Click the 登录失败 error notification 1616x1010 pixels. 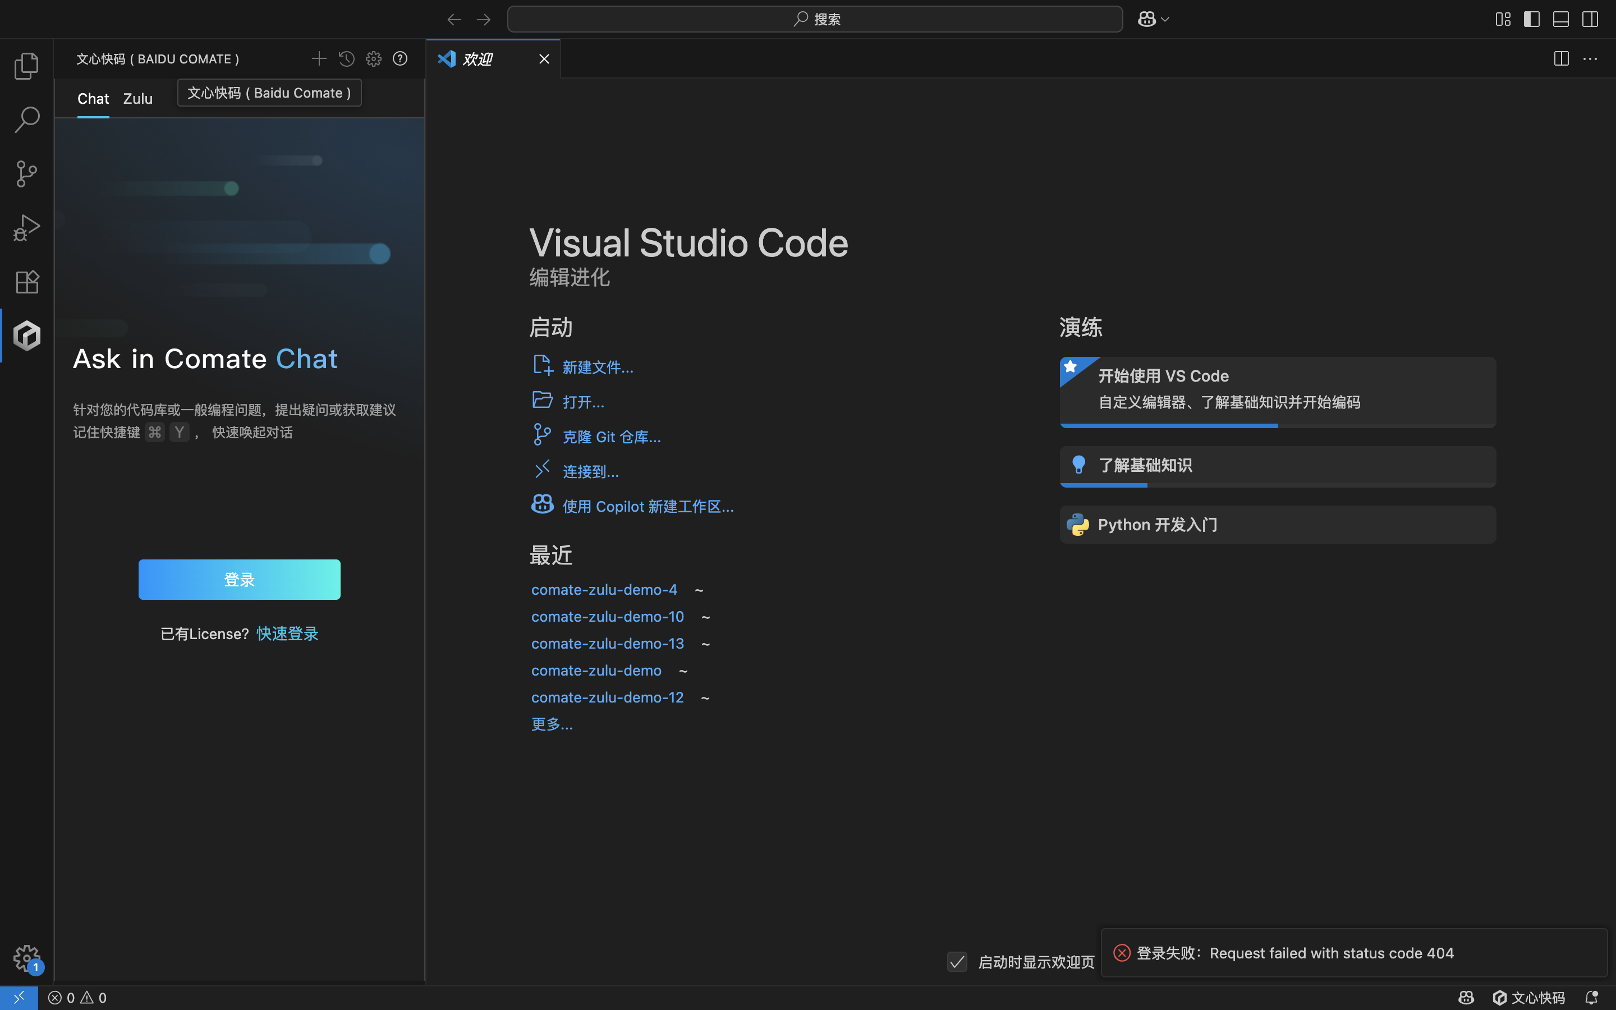point(1353,953)
